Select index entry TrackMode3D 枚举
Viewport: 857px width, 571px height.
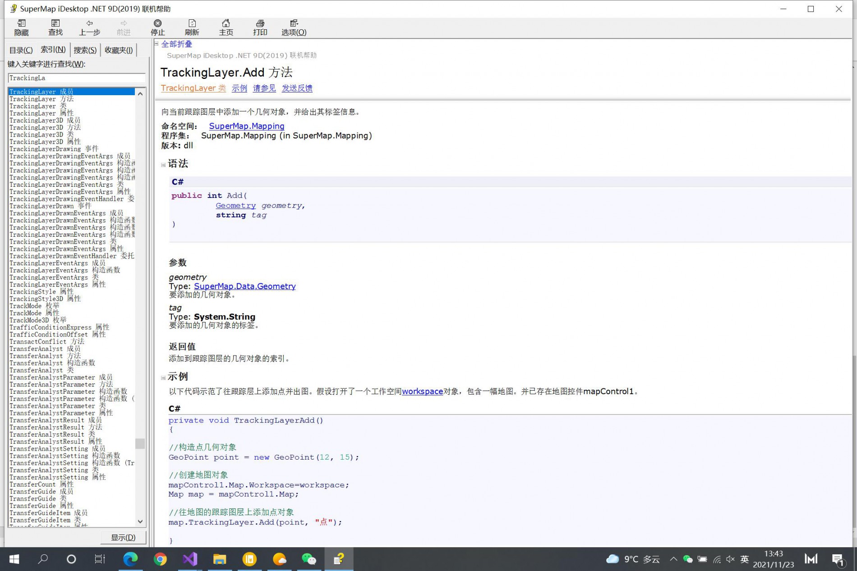tap(38, 320)
